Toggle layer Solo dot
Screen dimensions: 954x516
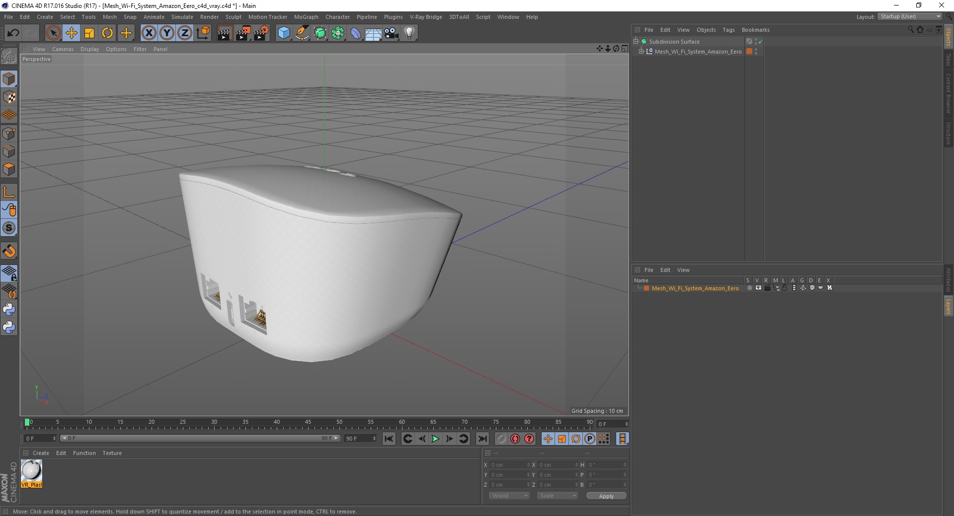click(749, 288)
